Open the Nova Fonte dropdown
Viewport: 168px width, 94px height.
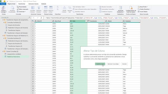[x=143, y=7]
